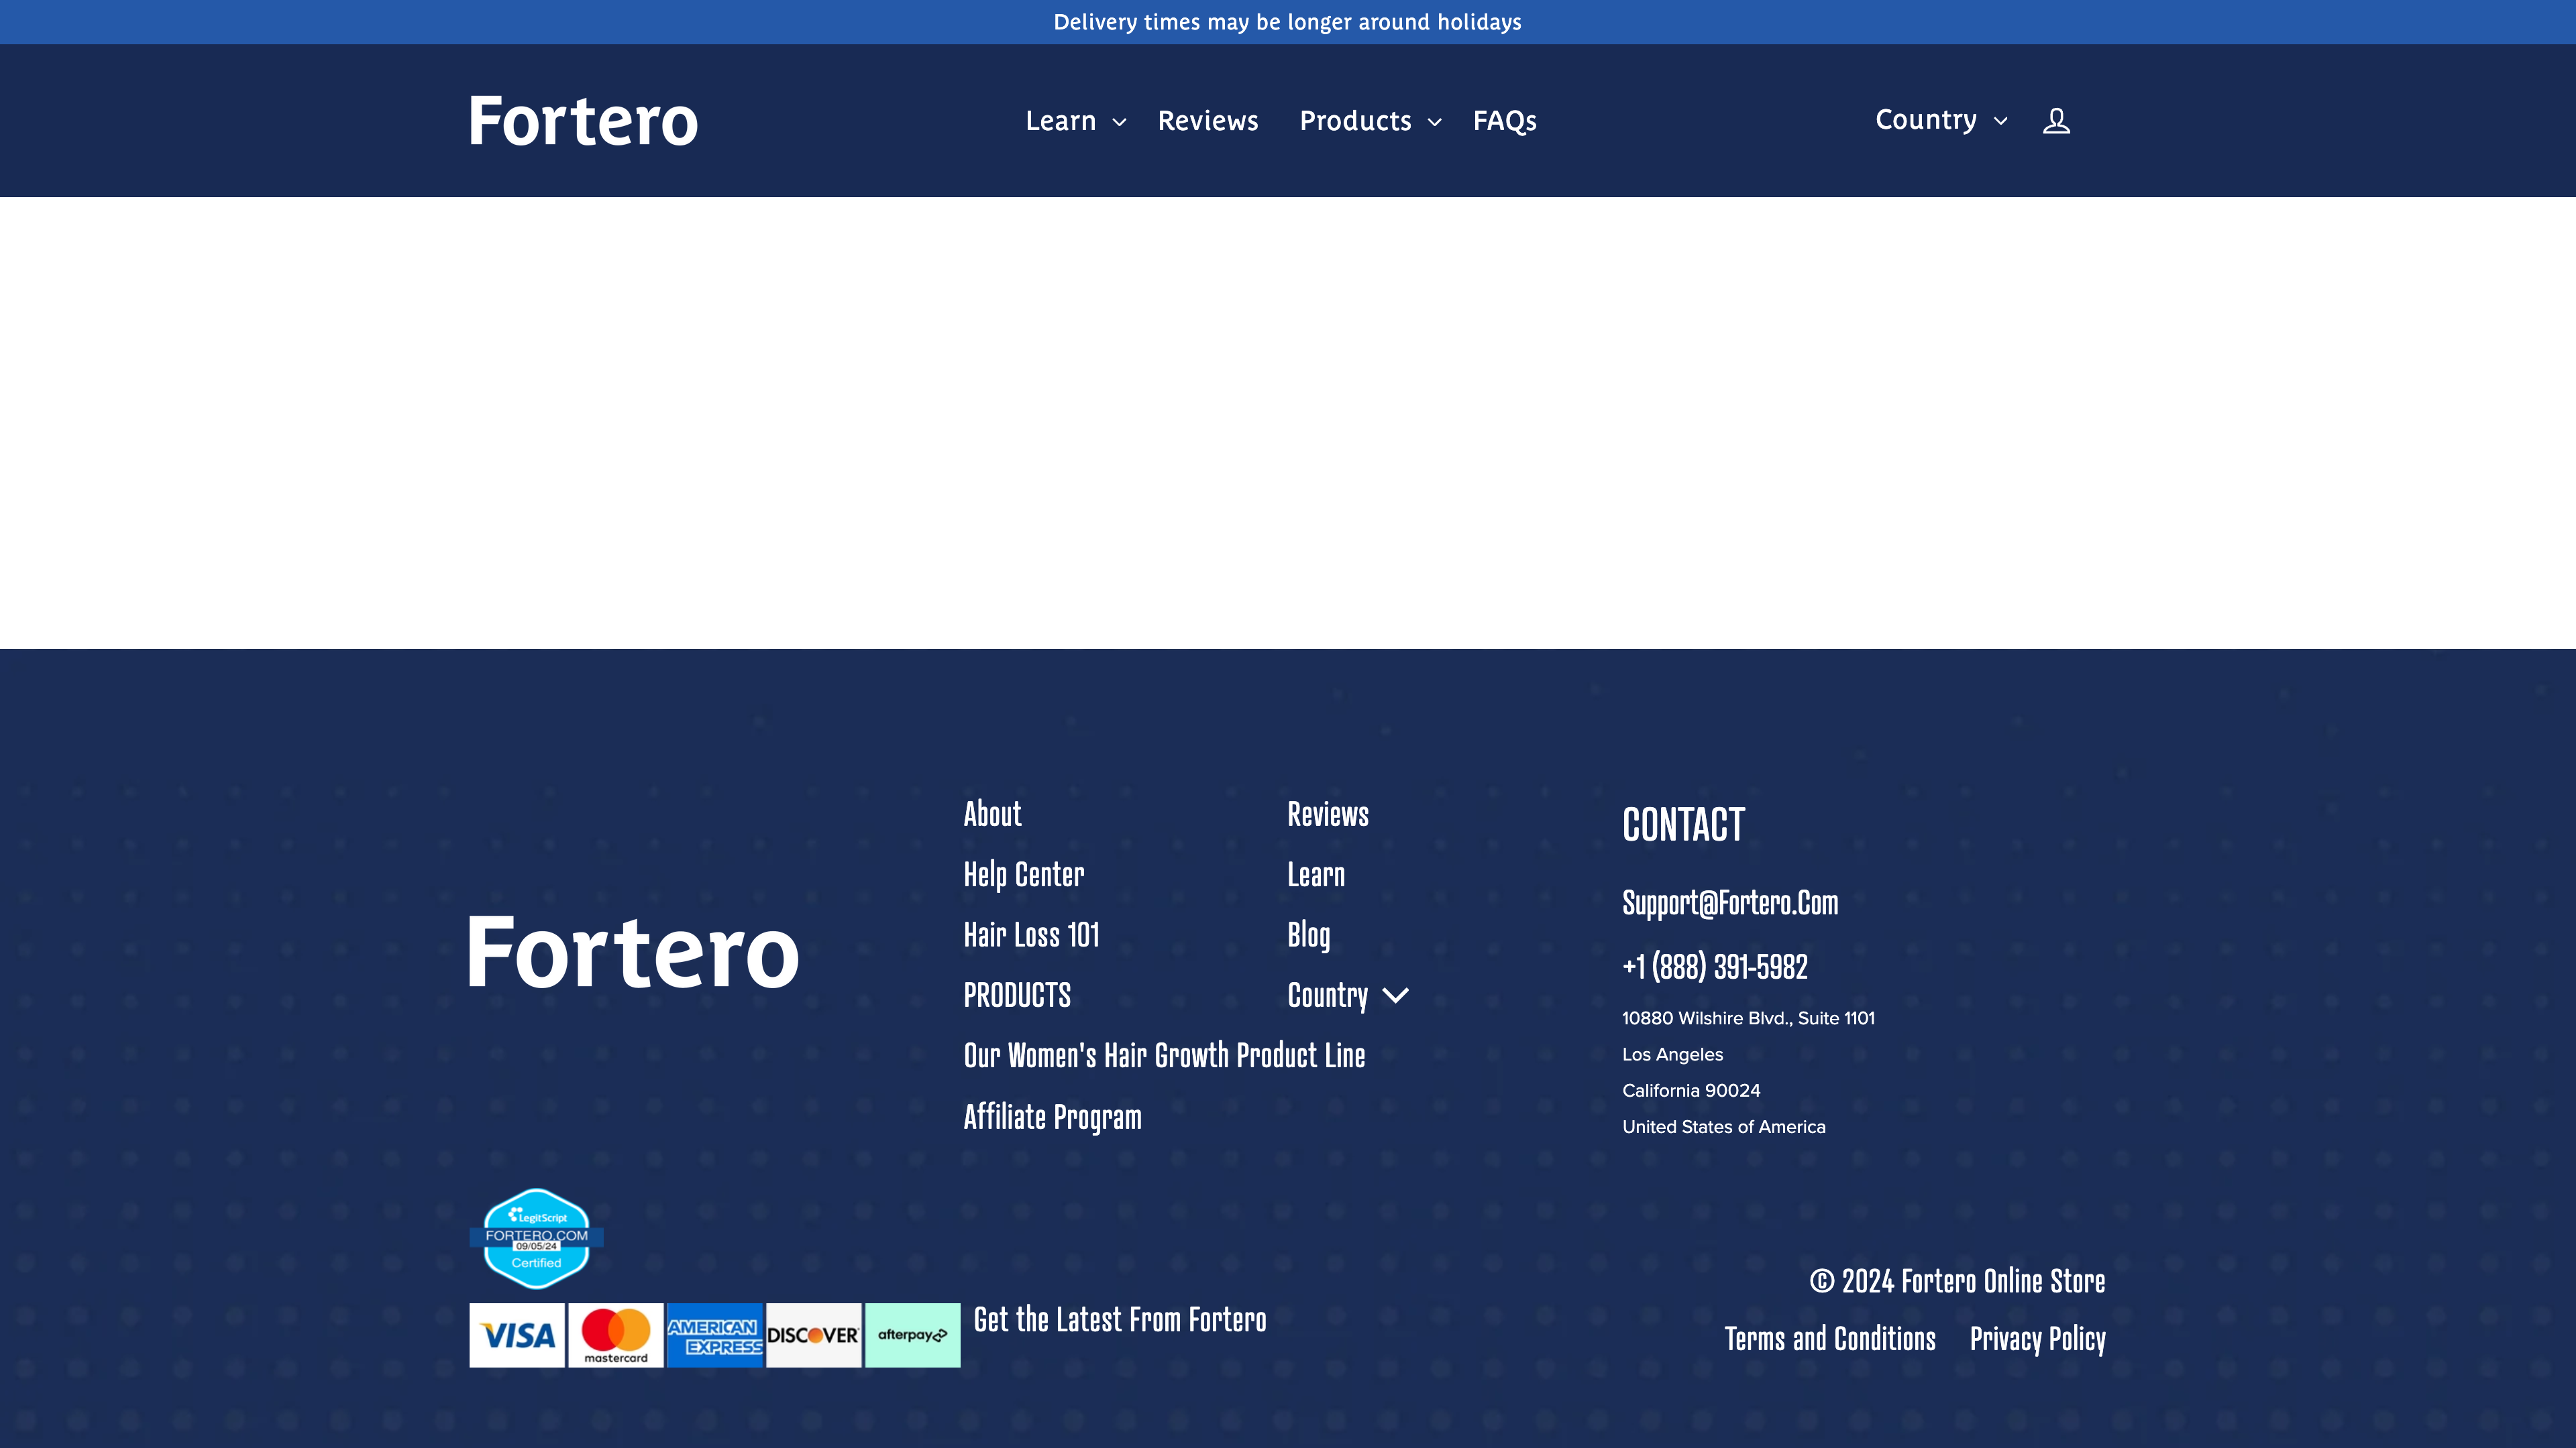Click the American Express payment icon

(x=715, y=1335)
